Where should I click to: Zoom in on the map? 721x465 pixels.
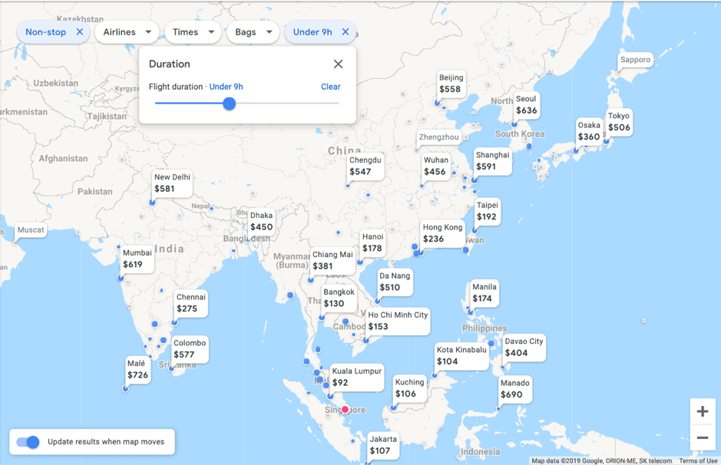[x=702, y=411]
